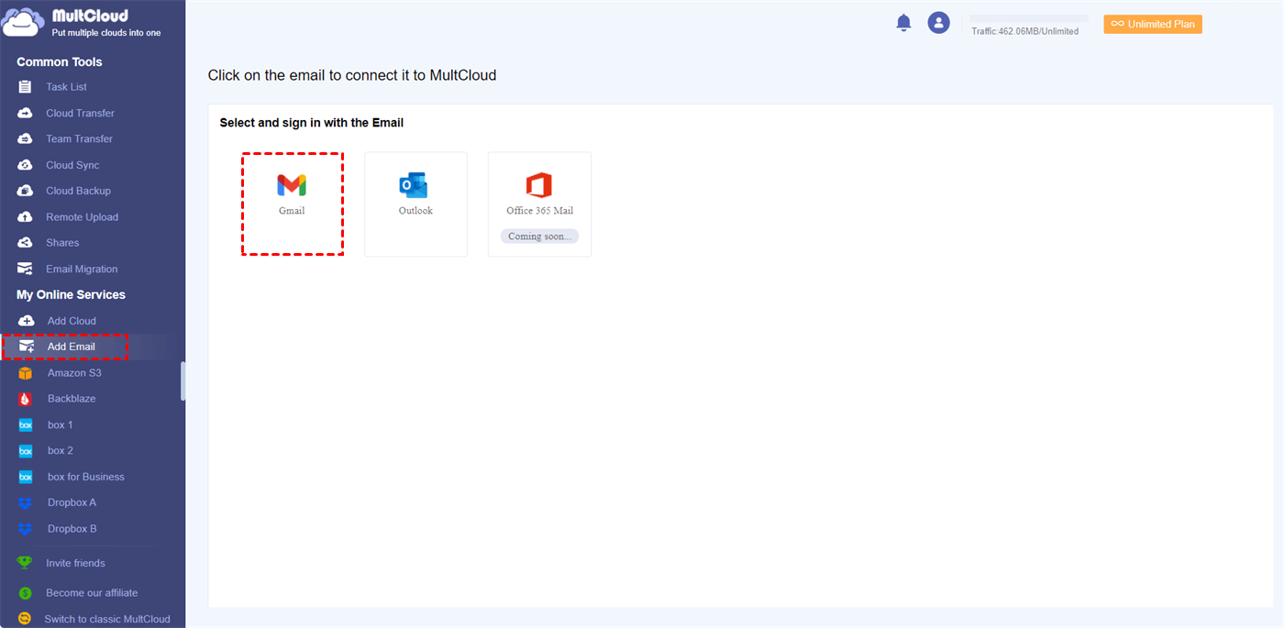Screen dimensions: 1284x628
Task: Select Add Email label
Action: [72, 347]
